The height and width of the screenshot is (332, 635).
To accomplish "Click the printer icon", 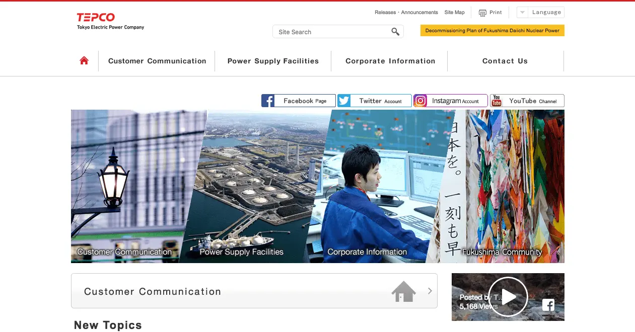I will [482, 13].
